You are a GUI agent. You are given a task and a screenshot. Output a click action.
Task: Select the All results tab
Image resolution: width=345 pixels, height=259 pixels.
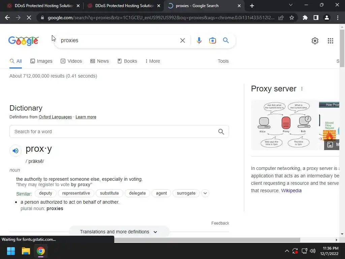15,61
